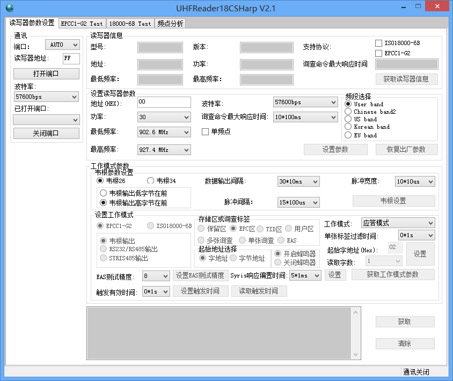Click the 韦根设置 button

(x=393, y=201)
